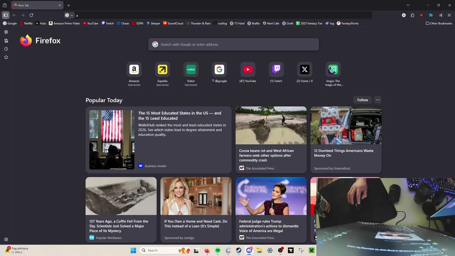Open the SoundCloud bookmark
This screenshot has height=256, width=455.
173,23
